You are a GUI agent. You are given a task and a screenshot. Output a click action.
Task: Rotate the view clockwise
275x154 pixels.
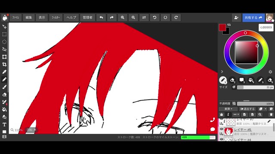click(x=176, y=18)
